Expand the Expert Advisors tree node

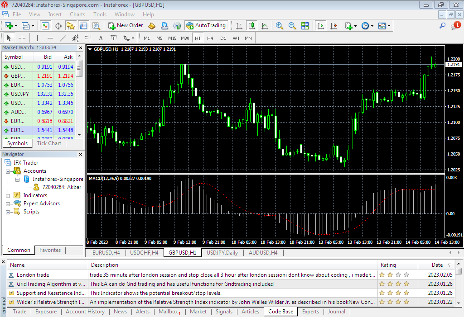coord(8,204)
